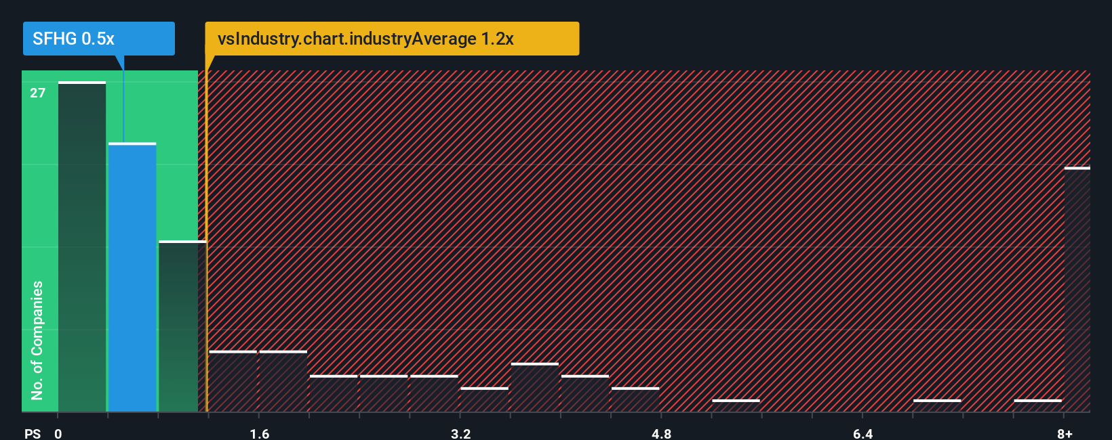Click the 27 y-axis value
The height and width of the screenshot is (440, 1112).
38,93
